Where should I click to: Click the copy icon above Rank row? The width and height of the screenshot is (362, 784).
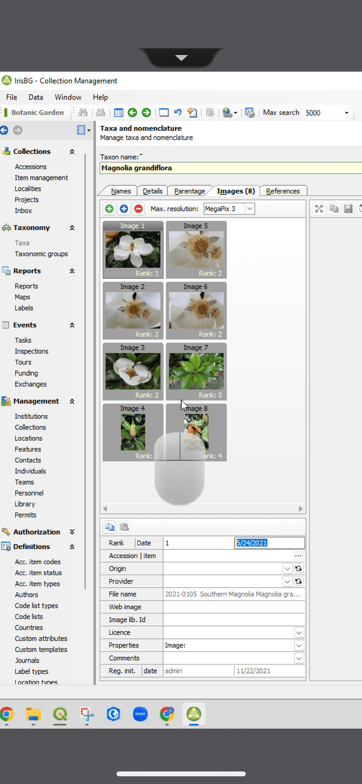(x=110, y=527)
